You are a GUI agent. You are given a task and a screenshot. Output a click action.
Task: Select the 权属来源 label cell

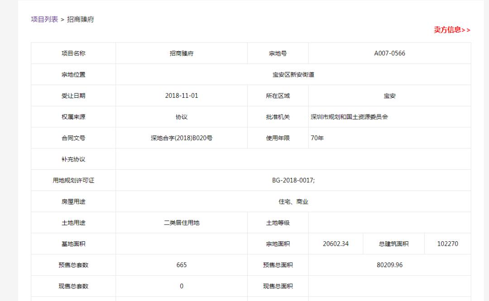click(73, 117)
